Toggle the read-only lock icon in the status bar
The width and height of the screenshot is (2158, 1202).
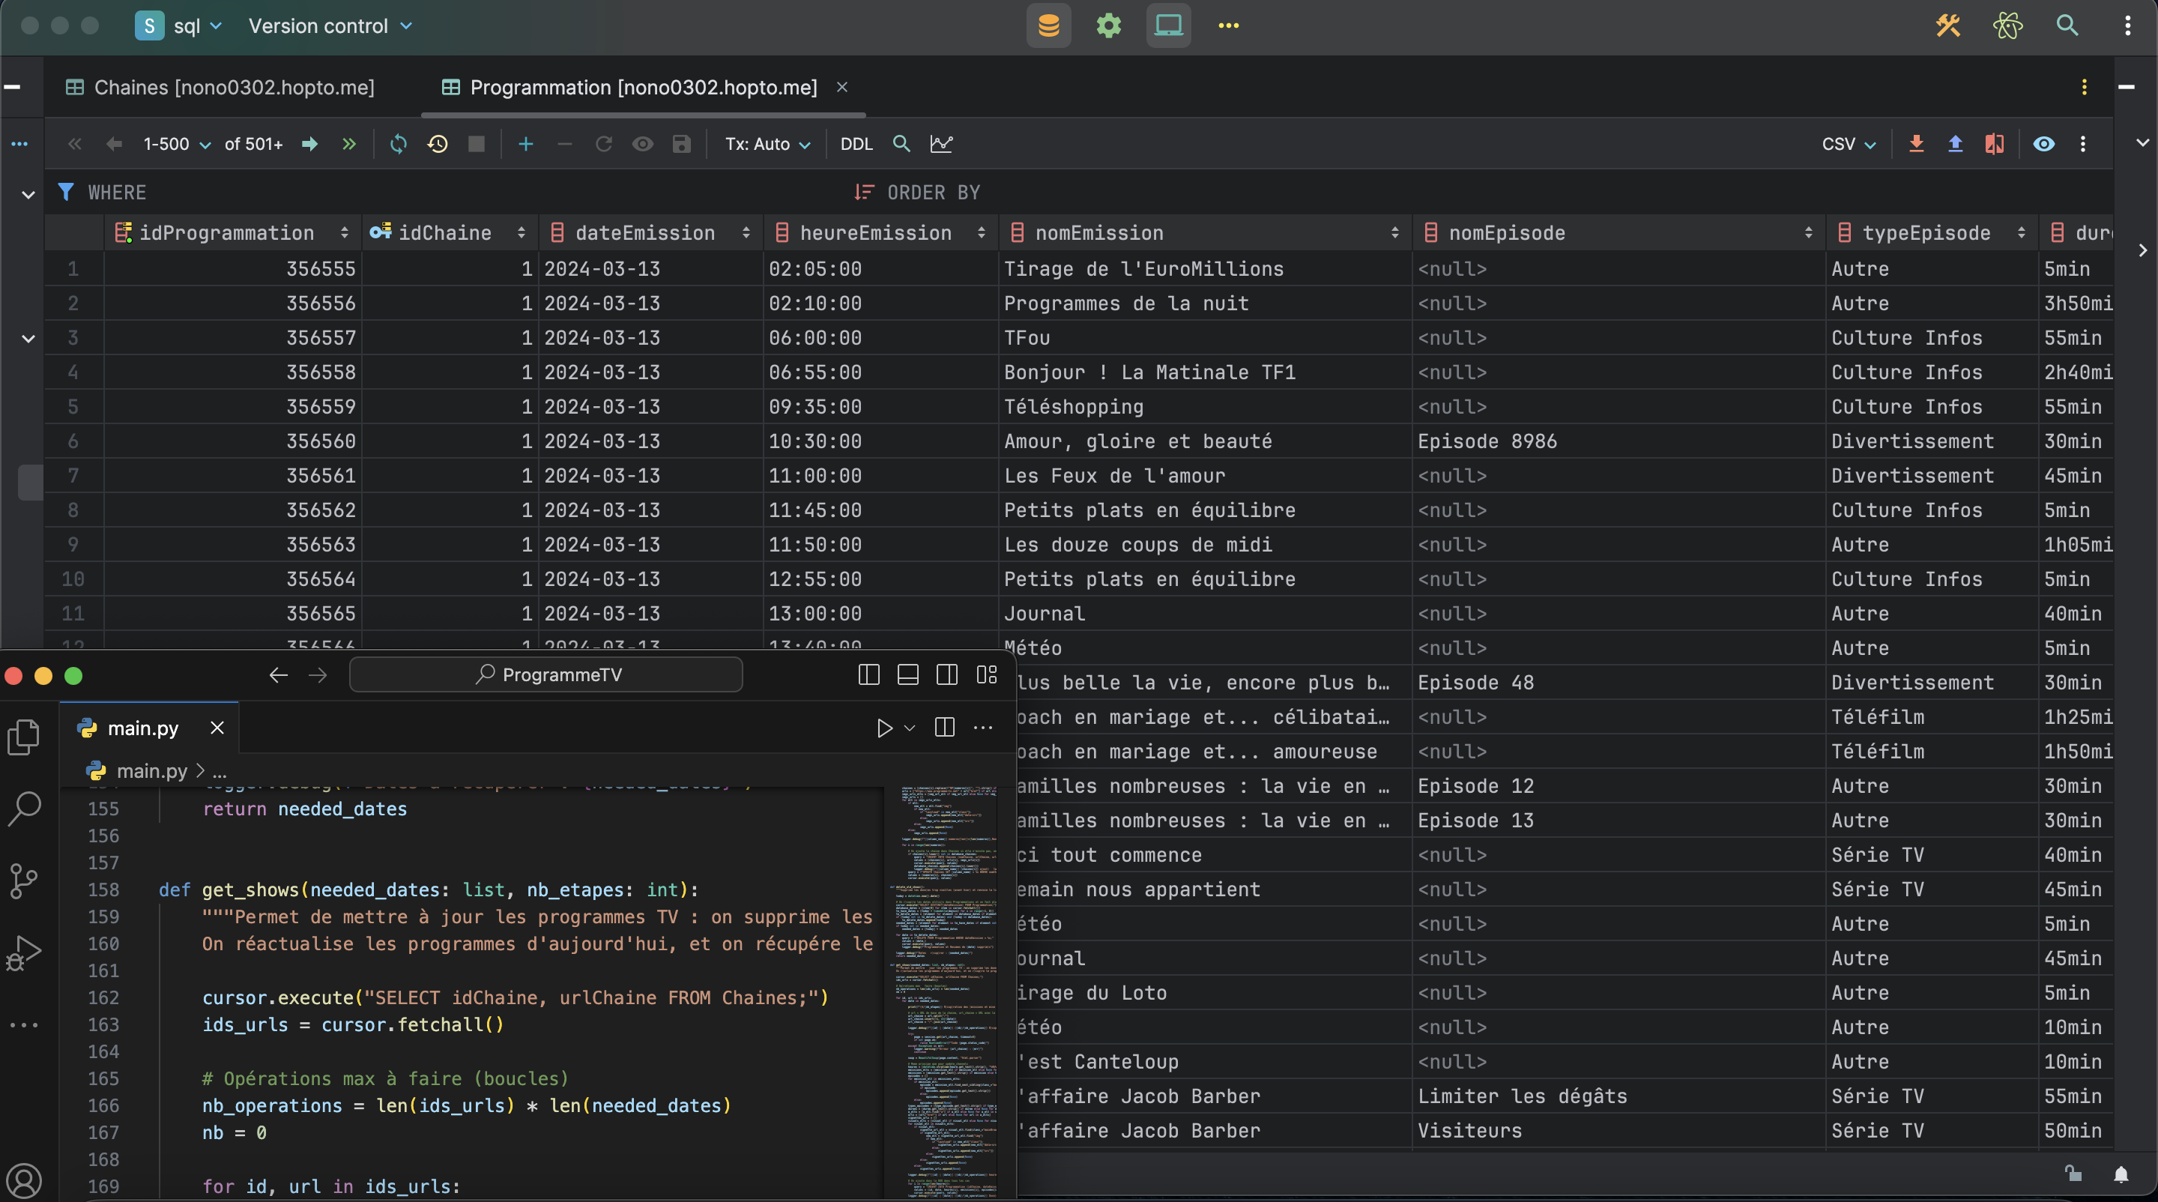2073,1174
